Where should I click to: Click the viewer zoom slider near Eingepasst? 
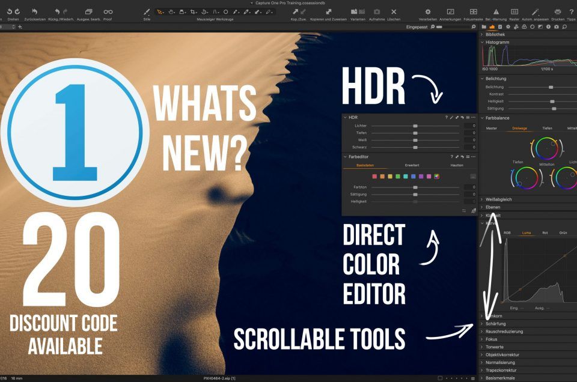coord(439,27)
